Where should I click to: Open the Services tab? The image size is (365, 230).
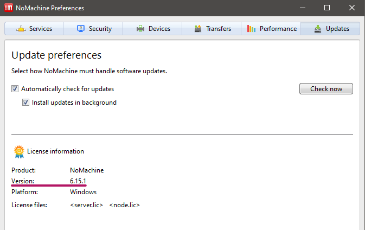tap(34, 29)
